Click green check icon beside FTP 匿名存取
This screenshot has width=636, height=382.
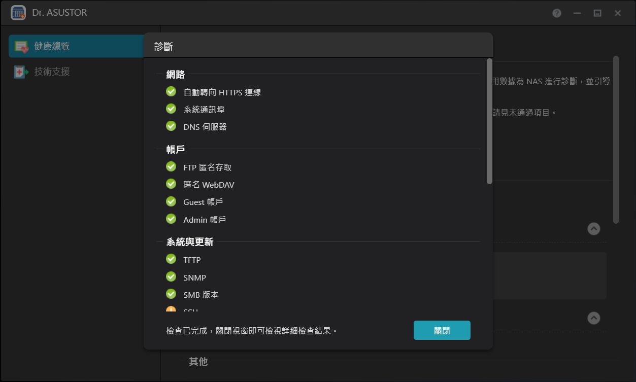tap(171, 167)
